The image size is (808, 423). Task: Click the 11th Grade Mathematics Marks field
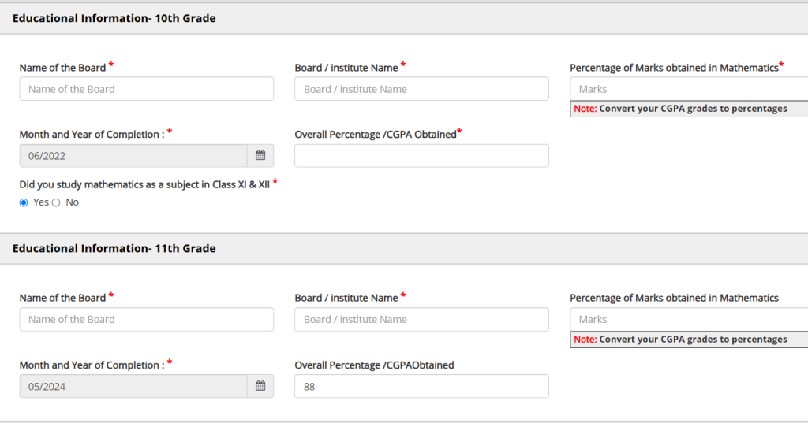pos(688,319)
